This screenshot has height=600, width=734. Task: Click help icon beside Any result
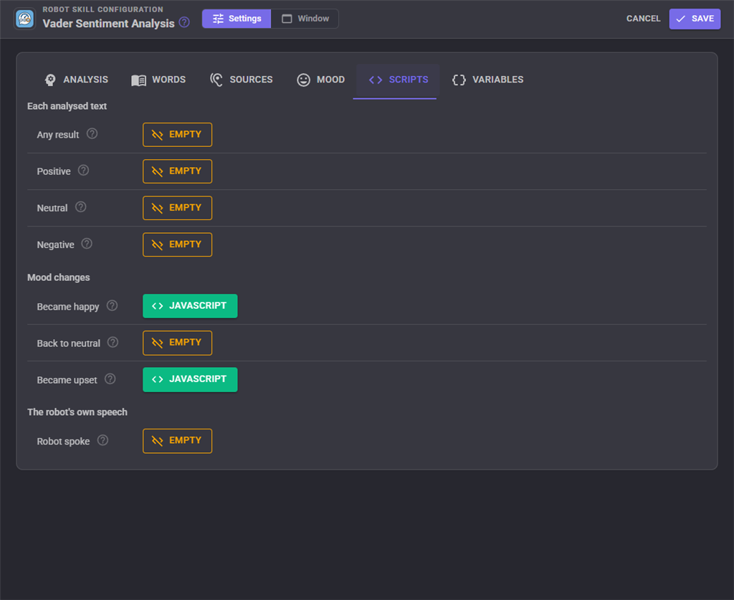coord(92,134)
